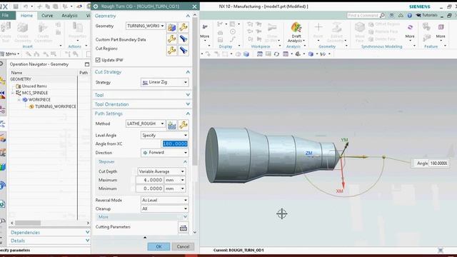The height and width of the screenshot is (257, 457).
Task: Open the File menu
Action: (x=6, y=15)
